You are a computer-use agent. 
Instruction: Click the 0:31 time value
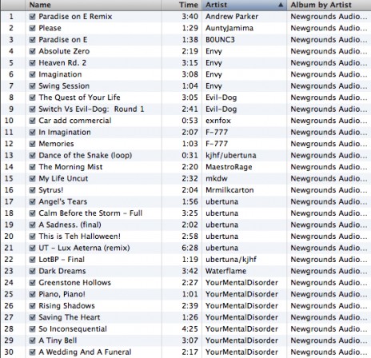[x=190, y=155]
